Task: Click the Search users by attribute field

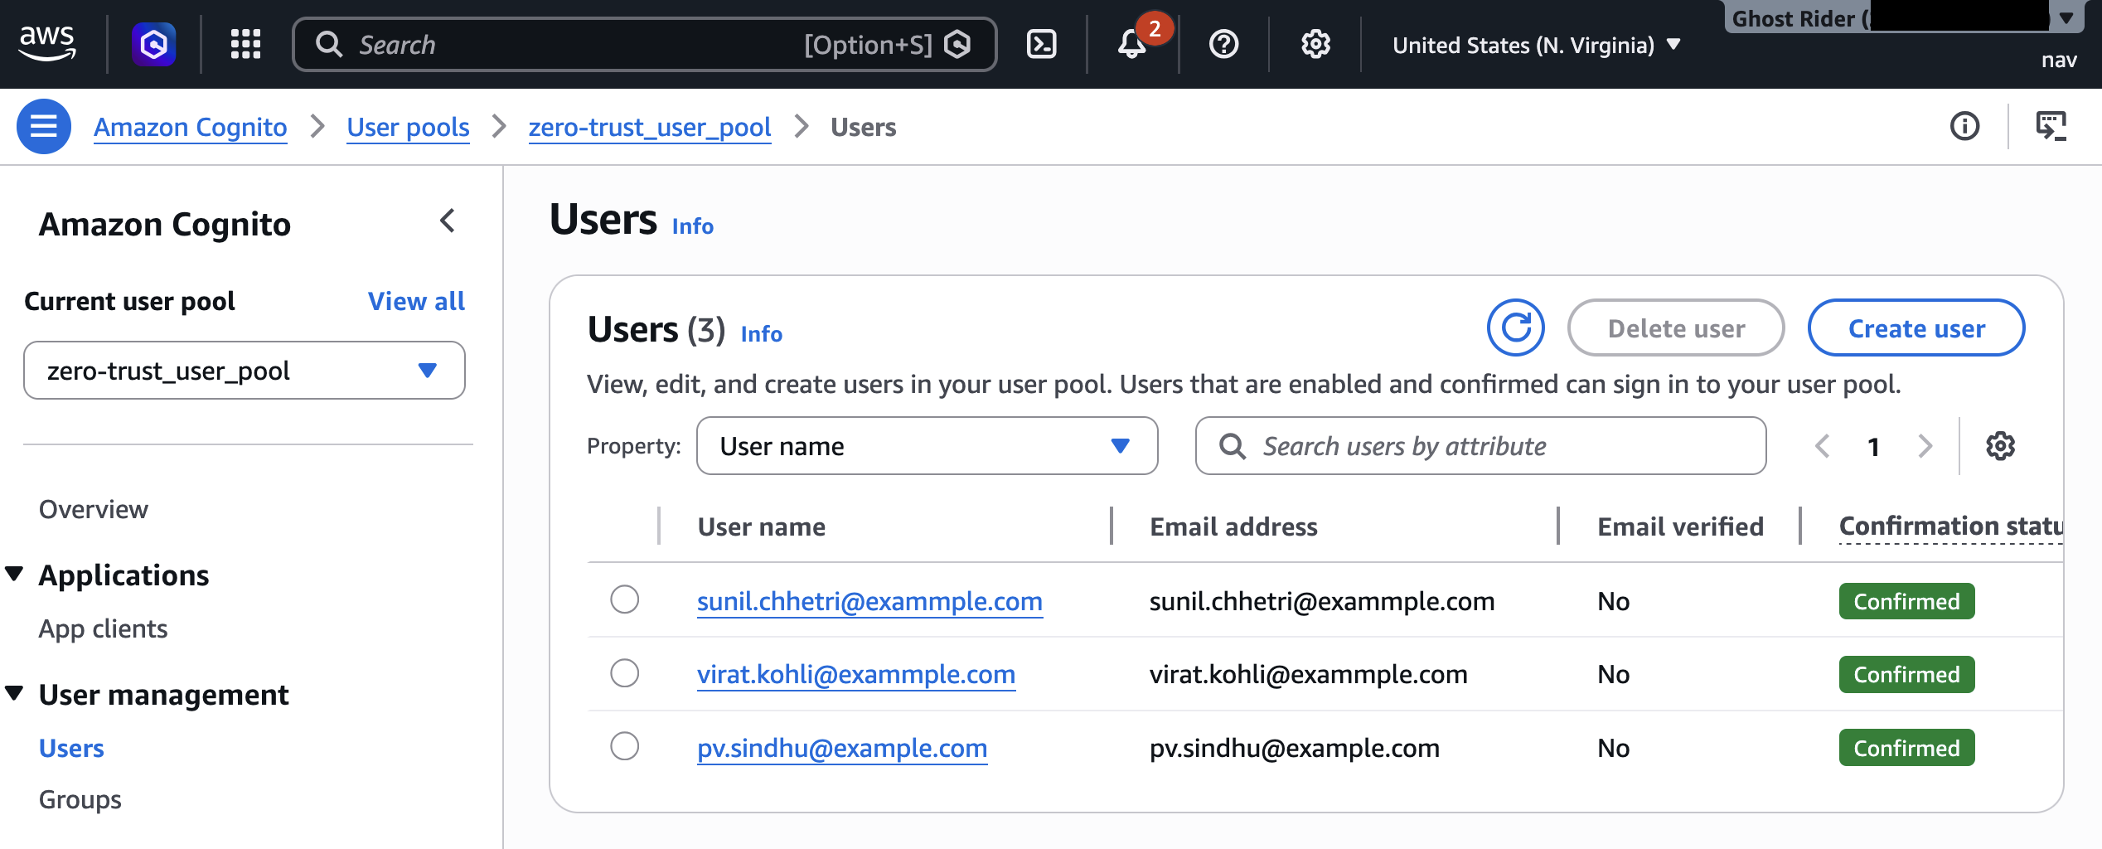Action: pos(1480,446)
